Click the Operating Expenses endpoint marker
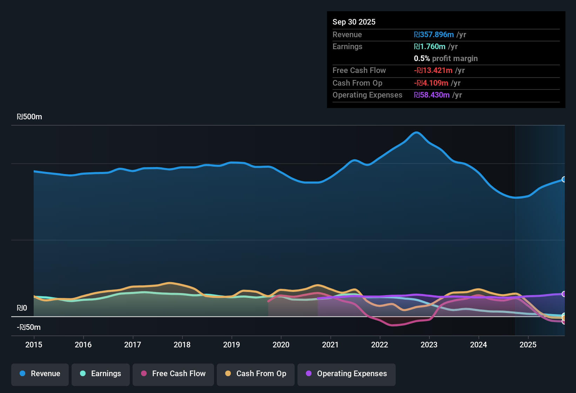Viewport: 576px width, 393px height. point(564,294)
